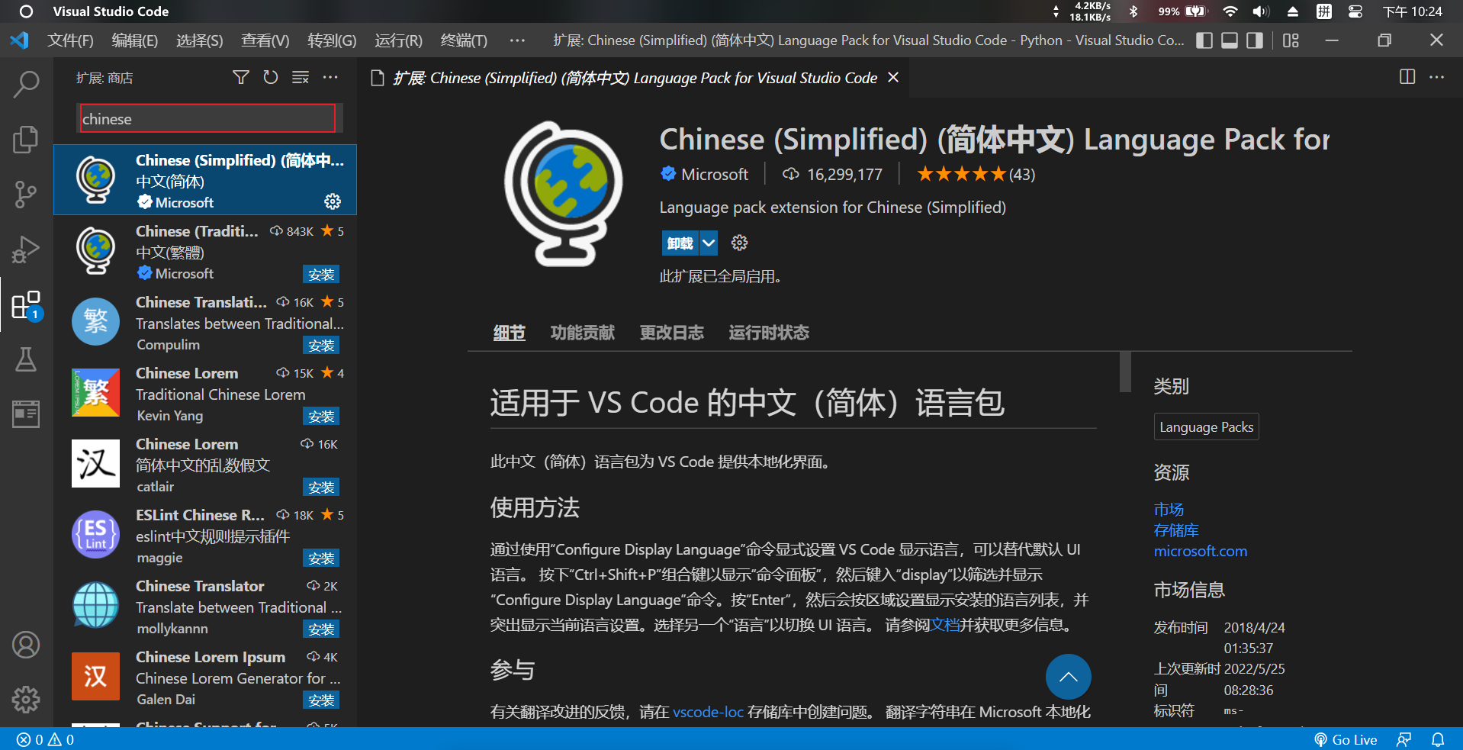Open more actions menu in Extensions panel header
This screenshot has width=1463, height=750.
(x=330, y=77)
